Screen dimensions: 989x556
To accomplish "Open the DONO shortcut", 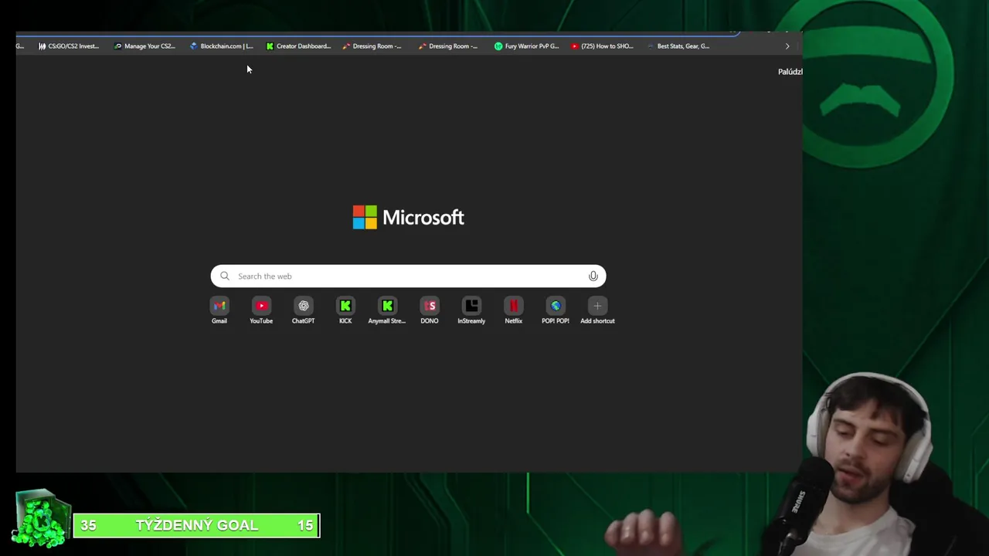I will click(430, 311).
